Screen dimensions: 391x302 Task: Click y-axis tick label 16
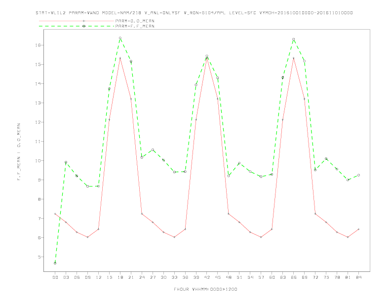coord(38,45)
